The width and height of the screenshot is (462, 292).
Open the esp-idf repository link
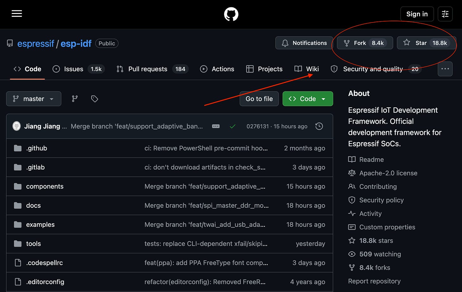coord(76,43)
